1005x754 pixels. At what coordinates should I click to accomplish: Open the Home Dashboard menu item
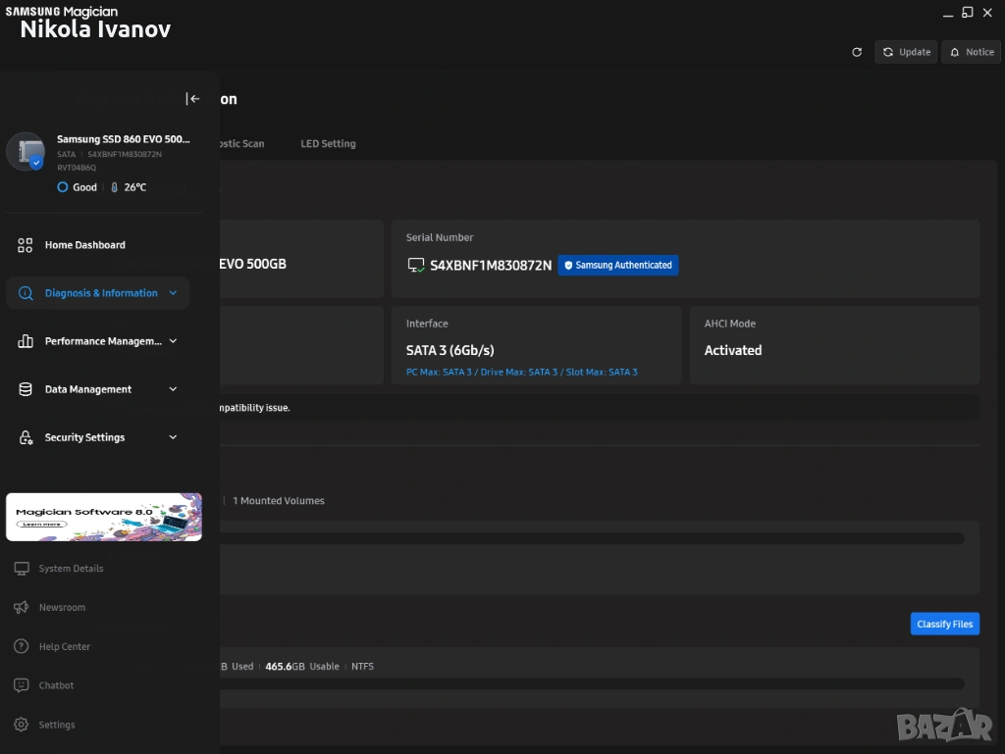(85, 245)
